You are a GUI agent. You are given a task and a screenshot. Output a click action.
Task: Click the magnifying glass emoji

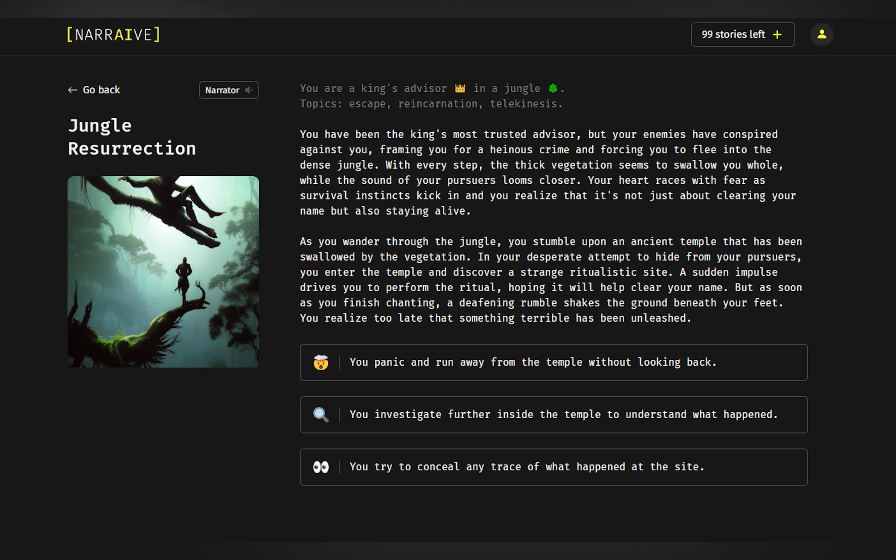click(x=321, y=414)
